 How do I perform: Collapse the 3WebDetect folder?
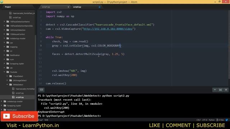[x=7, y=85]
